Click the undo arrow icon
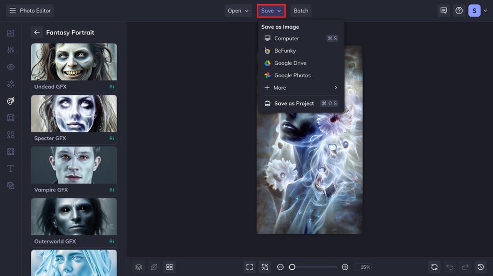493x276 pixels. tap(450, 267)
